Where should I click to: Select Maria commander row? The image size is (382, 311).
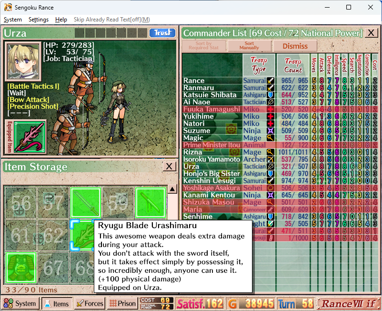click(x=280, y=209)
